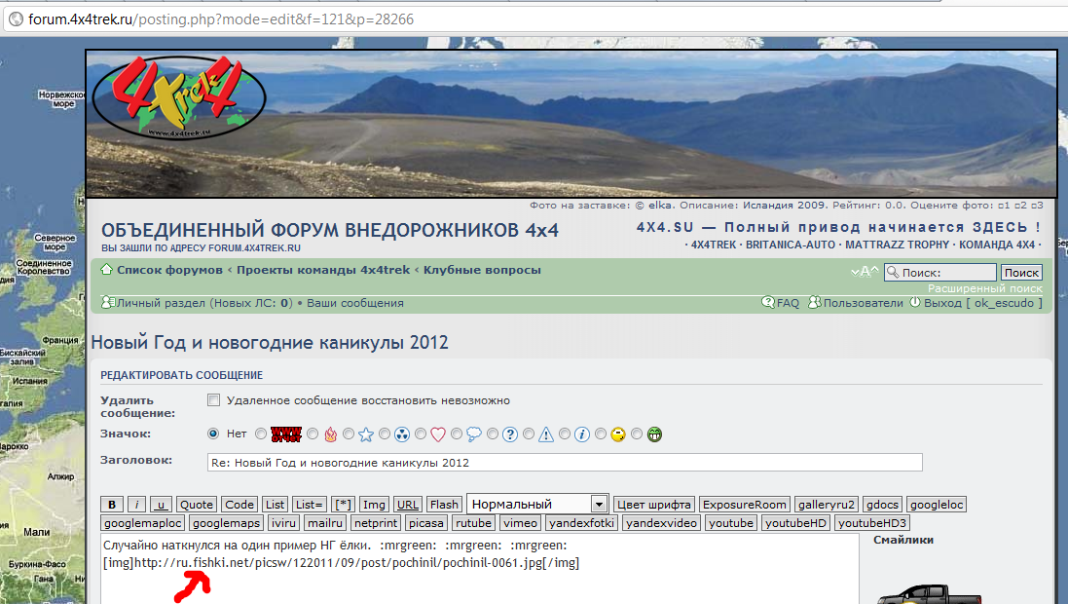Open the Цвет шрифта font color picker
Screen dimensions: 1068x604
pos(654,505)
